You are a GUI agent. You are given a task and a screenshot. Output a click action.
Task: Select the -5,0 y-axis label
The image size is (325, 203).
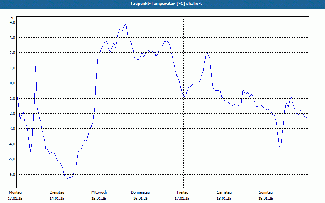11,159
